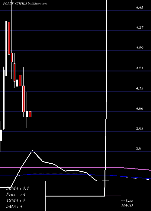This screenshot has height=211, width=151.
Task: Click the 4.29 price axis label
Action: click(x=140, y=48)
